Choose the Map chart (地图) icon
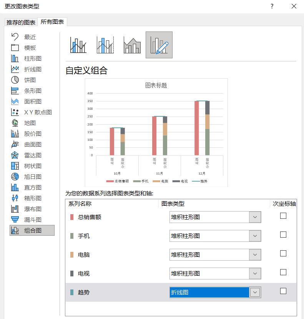This screenshot has height=319, width=304. click(x=15, y=123)
